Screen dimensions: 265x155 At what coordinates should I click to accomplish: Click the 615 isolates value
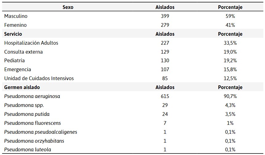[x=165, y=96]
